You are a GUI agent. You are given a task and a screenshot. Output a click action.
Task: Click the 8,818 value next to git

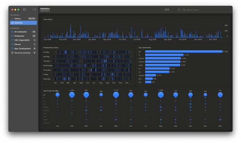226,52
